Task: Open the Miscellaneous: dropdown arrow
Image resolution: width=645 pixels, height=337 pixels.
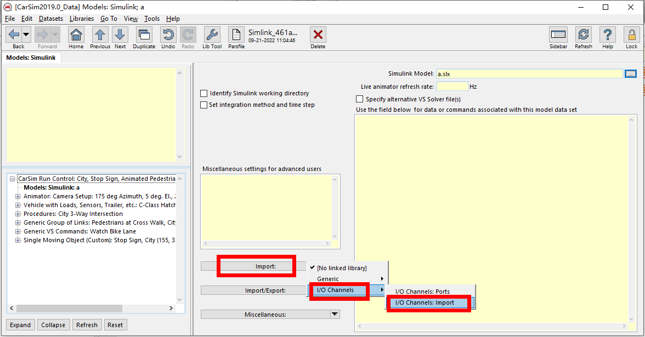Action: tap(335, 315)
